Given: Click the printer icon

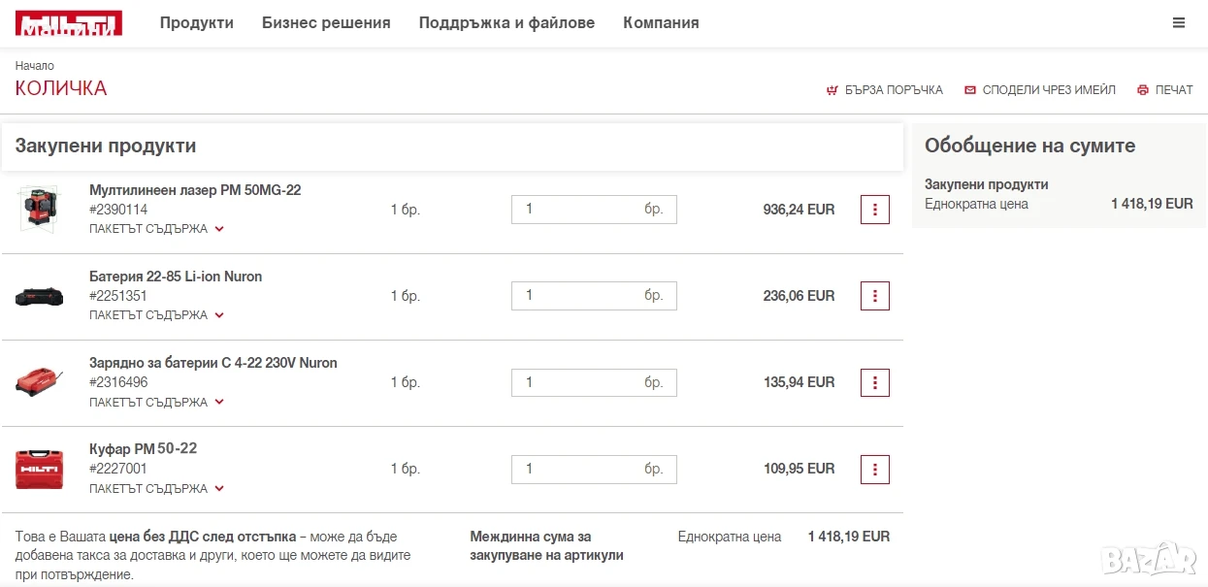Looking at the screenshot, I should [1143, 90].
